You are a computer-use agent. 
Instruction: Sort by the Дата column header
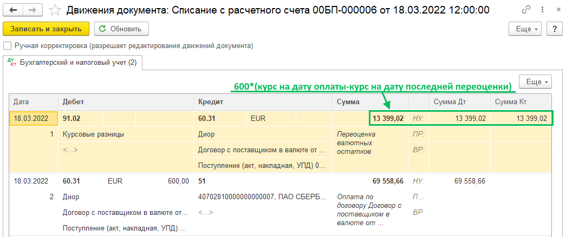click(34, 101)
